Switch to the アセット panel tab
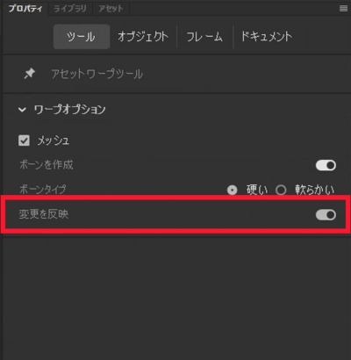351x360 pixels. click(x=111, y=9)
